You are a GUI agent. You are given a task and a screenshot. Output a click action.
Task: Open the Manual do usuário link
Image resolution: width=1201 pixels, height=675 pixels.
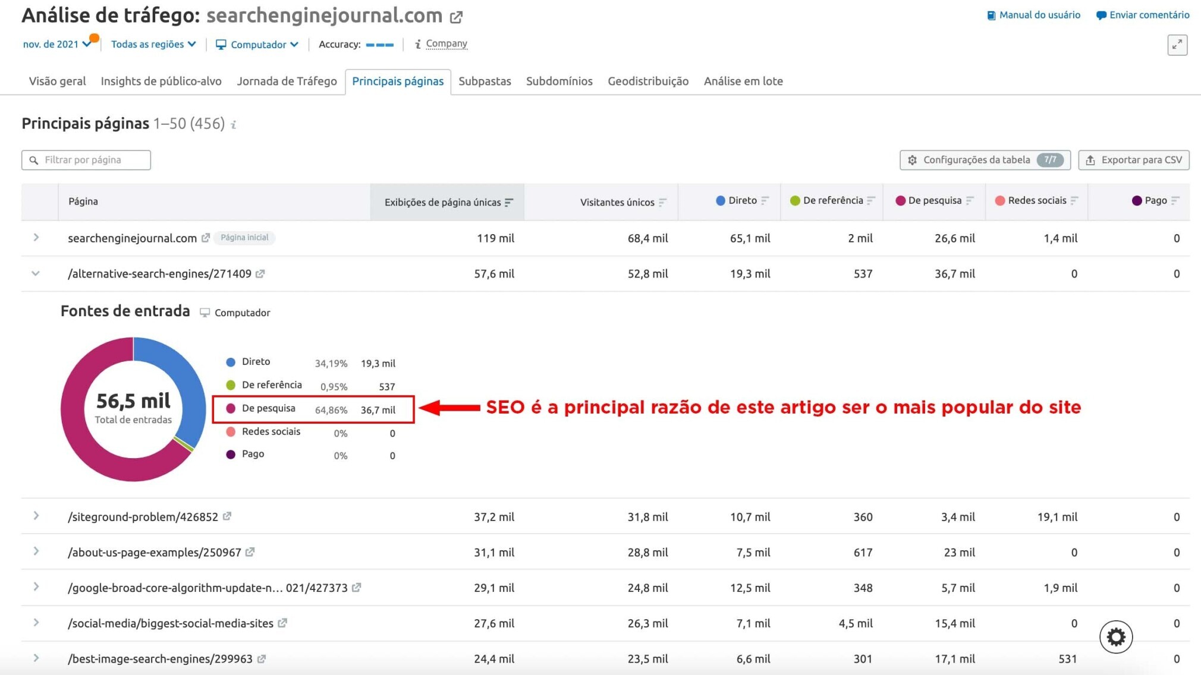(x=1039, y=15)
